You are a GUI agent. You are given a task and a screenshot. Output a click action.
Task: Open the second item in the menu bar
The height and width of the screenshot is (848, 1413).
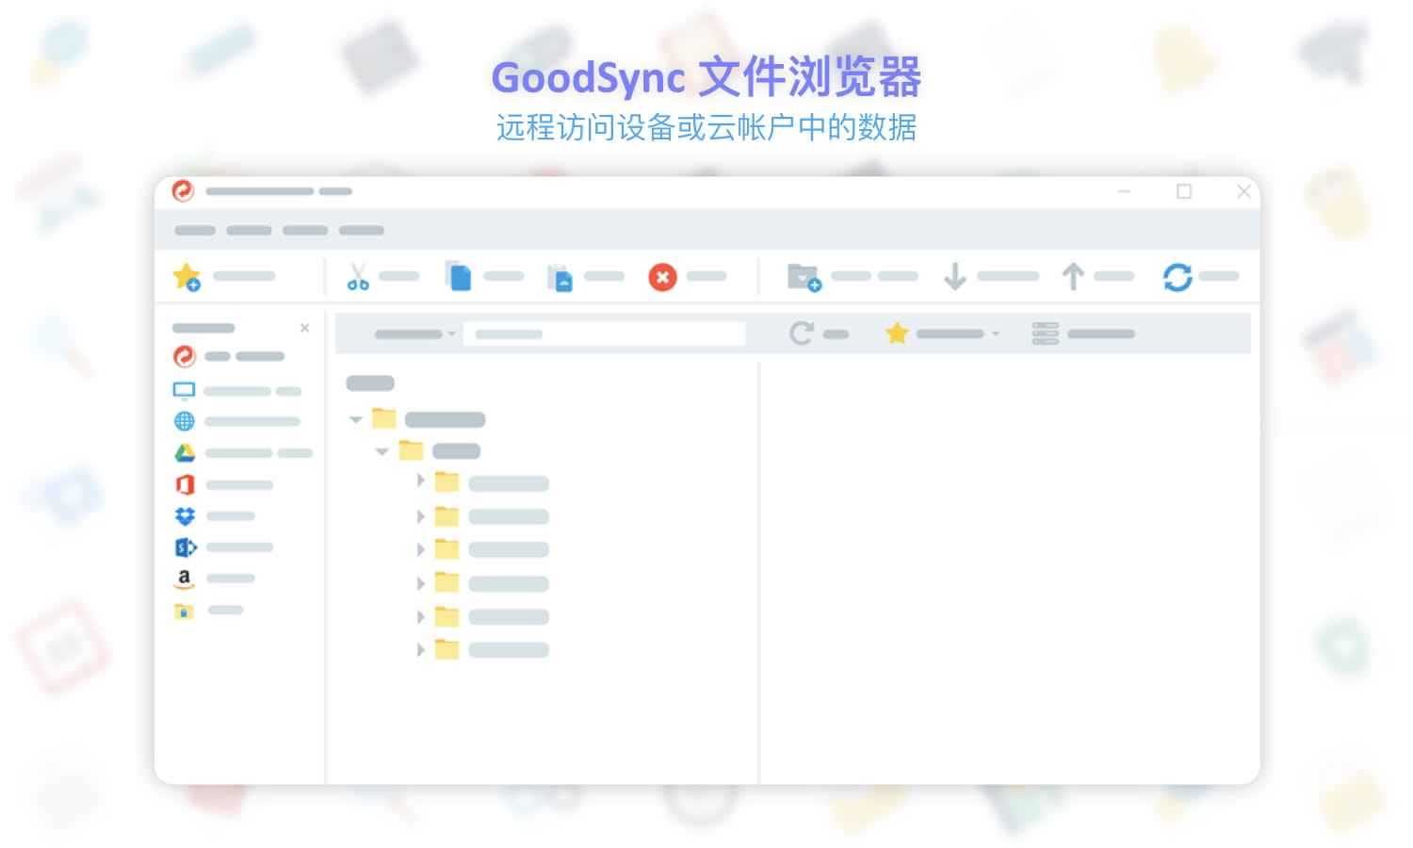click(249, 230)
